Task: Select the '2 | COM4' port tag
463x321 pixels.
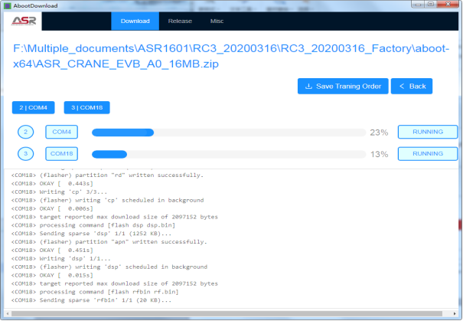Action: (x=34, y=108)
